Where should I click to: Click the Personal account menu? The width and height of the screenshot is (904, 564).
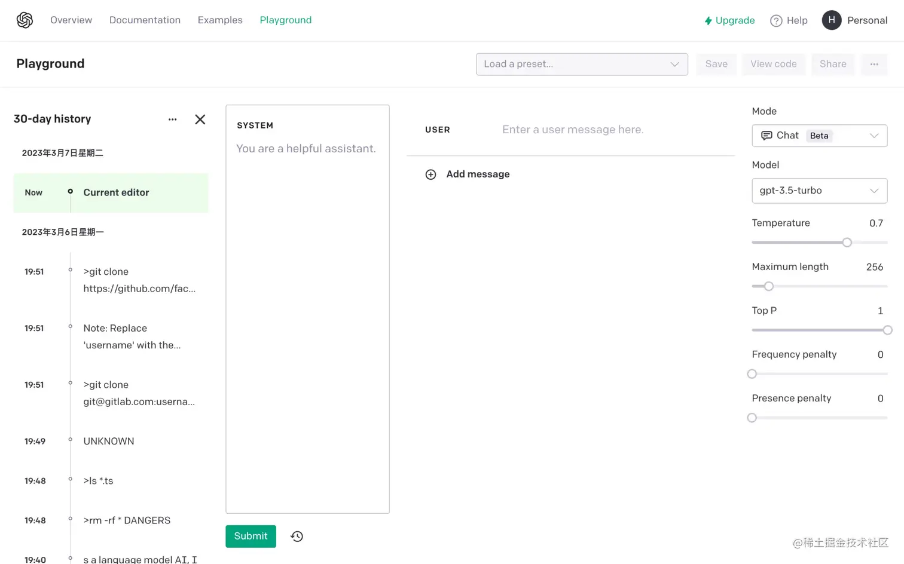tap(867, 20)
